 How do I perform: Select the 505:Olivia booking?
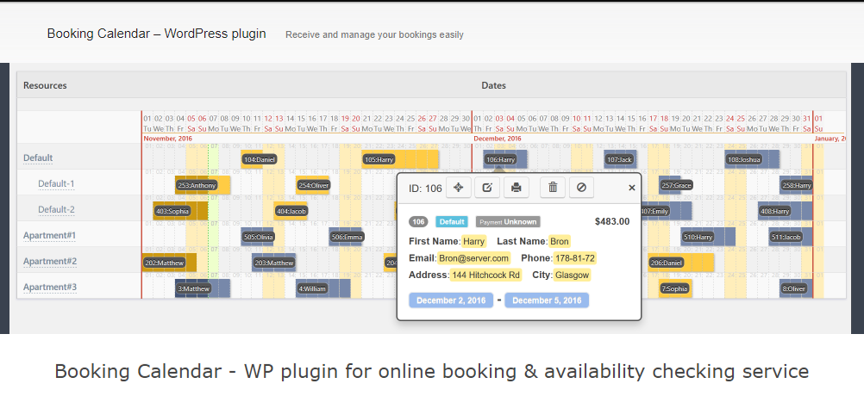(x=259, y=237)
